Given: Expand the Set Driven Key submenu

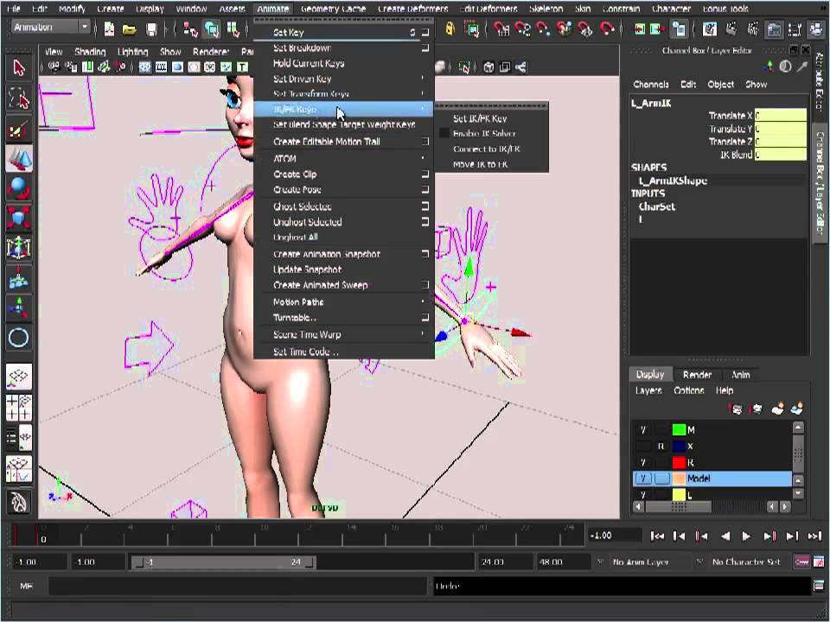Looking at the screenshot, I should click(343, 79).
